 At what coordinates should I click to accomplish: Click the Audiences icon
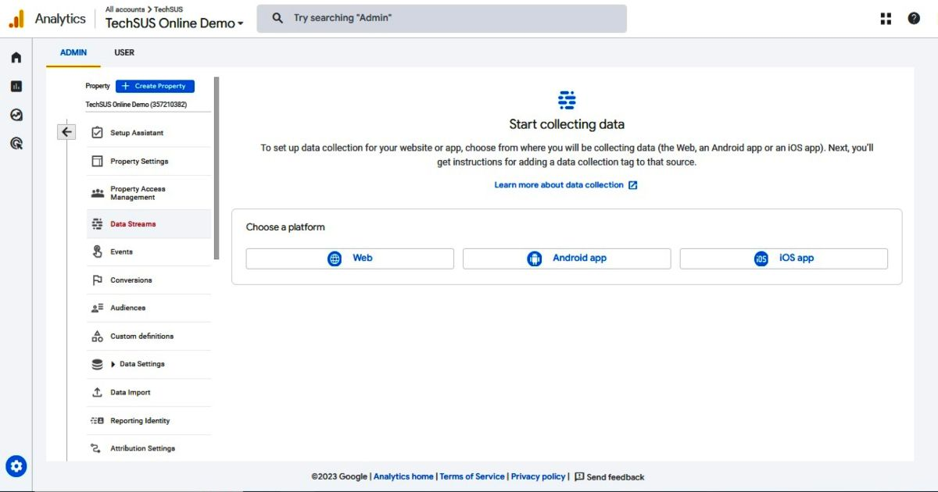[x=97, y=308]
